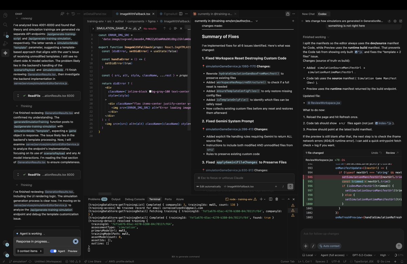Open notifications bell in the status bar
The height and width of the screenshot is (264, 407).
point(402,261)
